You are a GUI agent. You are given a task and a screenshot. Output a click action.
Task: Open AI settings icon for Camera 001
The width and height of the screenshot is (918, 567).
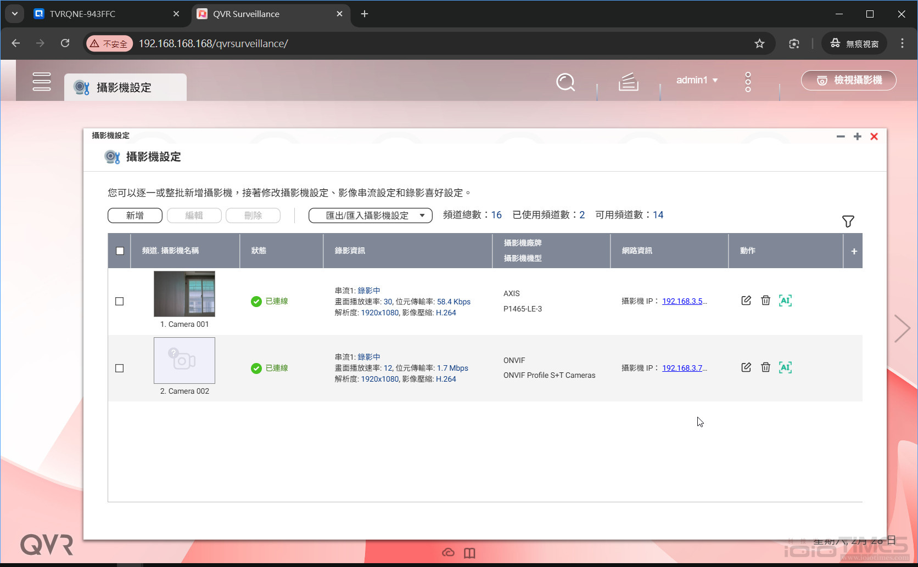pyautogui.click(x=785, y=300)
